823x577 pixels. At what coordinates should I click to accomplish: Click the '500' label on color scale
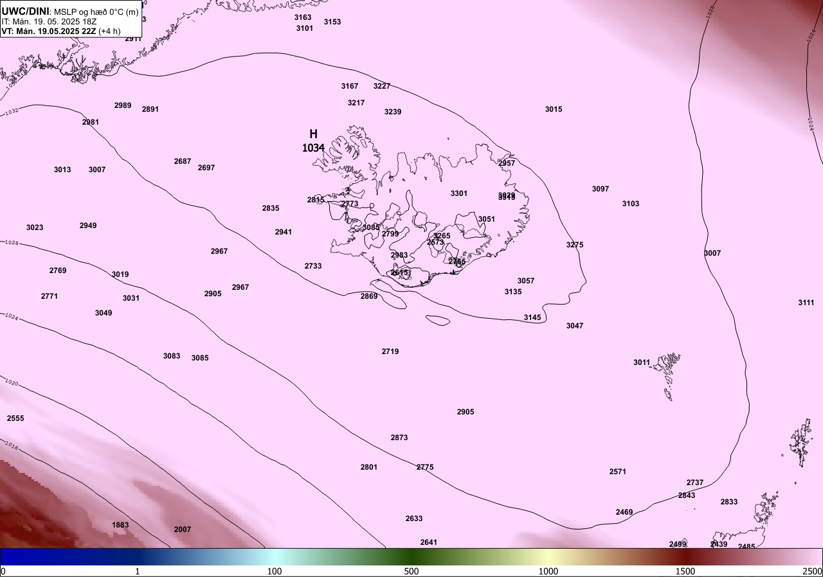tap(411, 571)
